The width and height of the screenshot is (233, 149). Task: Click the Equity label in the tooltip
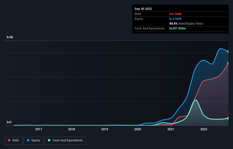point(139,19)
